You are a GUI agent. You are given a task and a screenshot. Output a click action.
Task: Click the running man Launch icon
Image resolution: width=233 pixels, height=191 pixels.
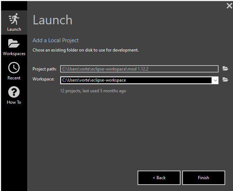(x=14, y=19)
